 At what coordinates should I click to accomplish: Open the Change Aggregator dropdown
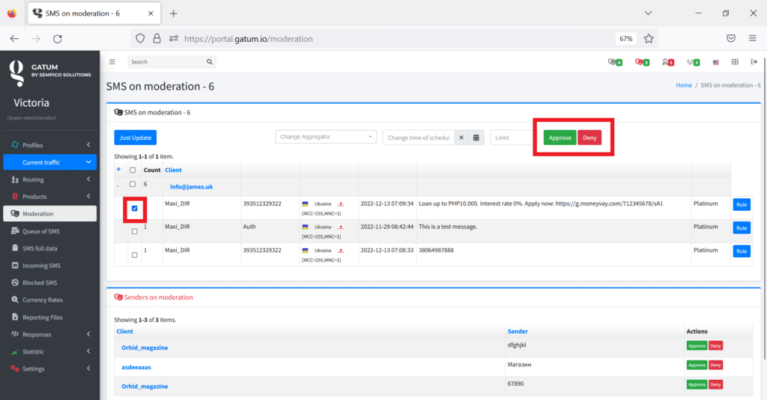point(326,137)
